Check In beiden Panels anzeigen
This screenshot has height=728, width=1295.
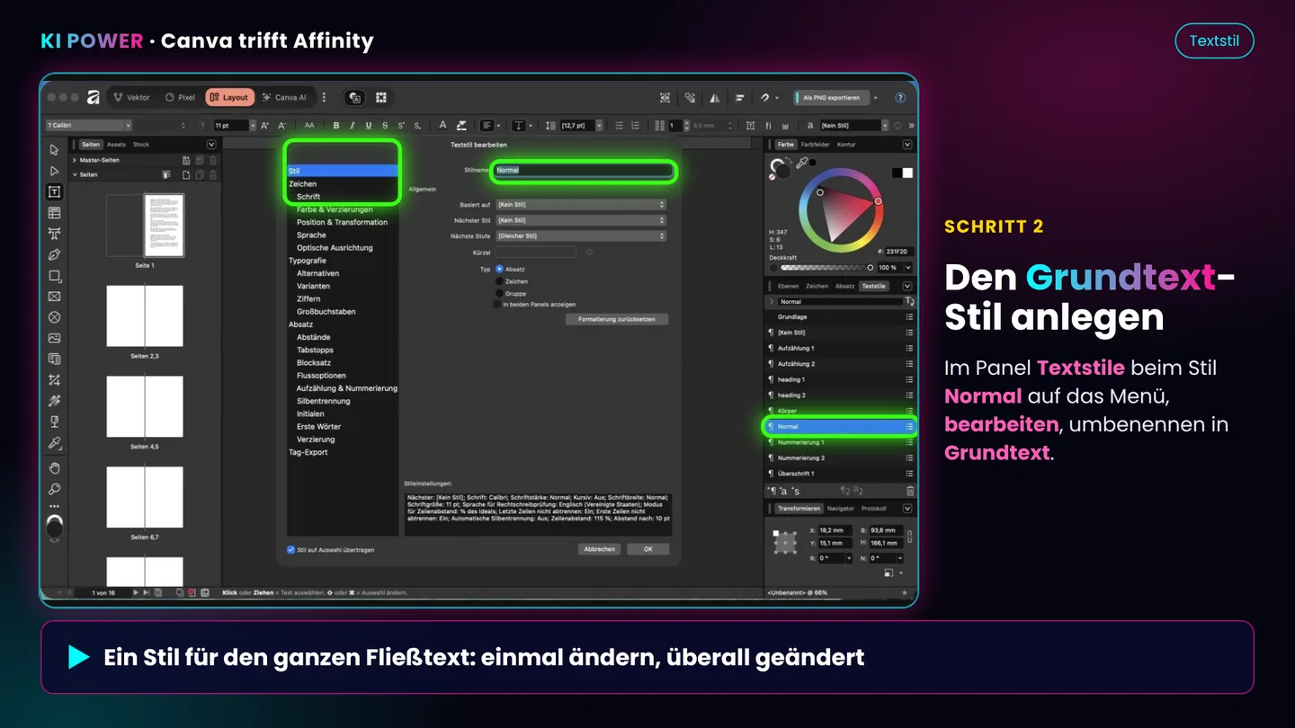click(x=496, y=305)
